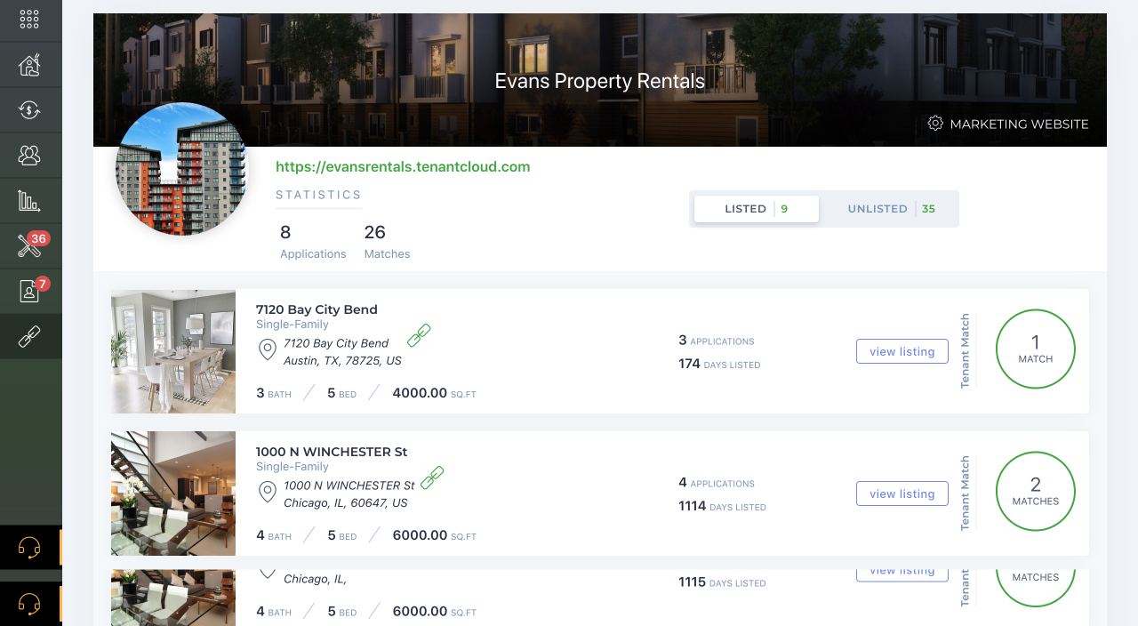This screenshot has height=626, width=1138.
Task: Click the location pin for 1000 N WINCHESTER St
Action: pyautogui.click(x=268, y=493)
